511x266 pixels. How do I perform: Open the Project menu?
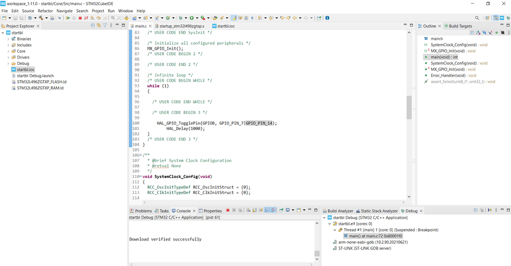pyautogui.click(x=98, y=11)
